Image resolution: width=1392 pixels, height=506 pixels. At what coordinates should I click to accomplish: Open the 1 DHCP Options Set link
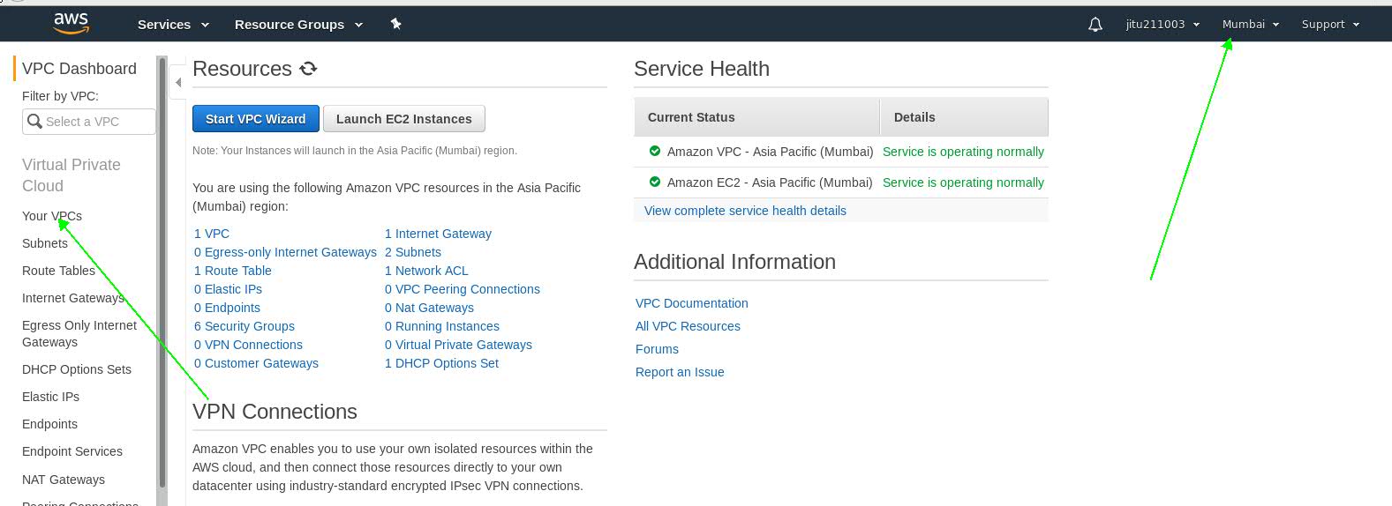pyautogui.click(x=441, y=363)
